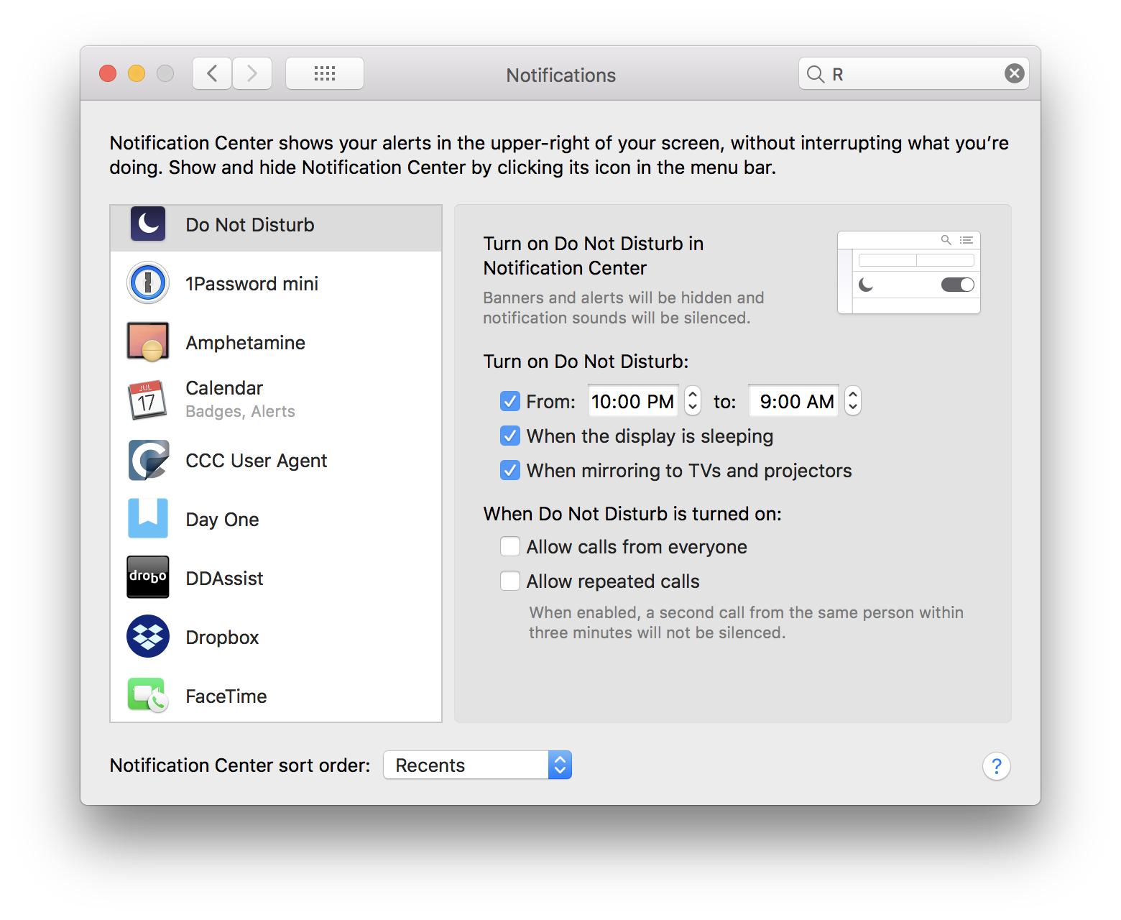Image resolution: width=1121 pixels, height=920 pixels.
Task: Enable Allow repeated calls
Action: [x=510, y=581]
